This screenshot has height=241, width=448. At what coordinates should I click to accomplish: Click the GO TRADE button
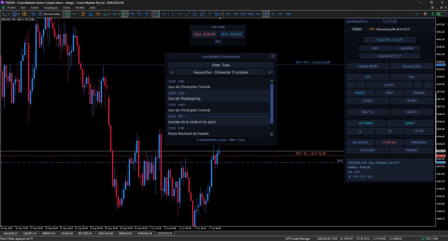click(365, 123)
